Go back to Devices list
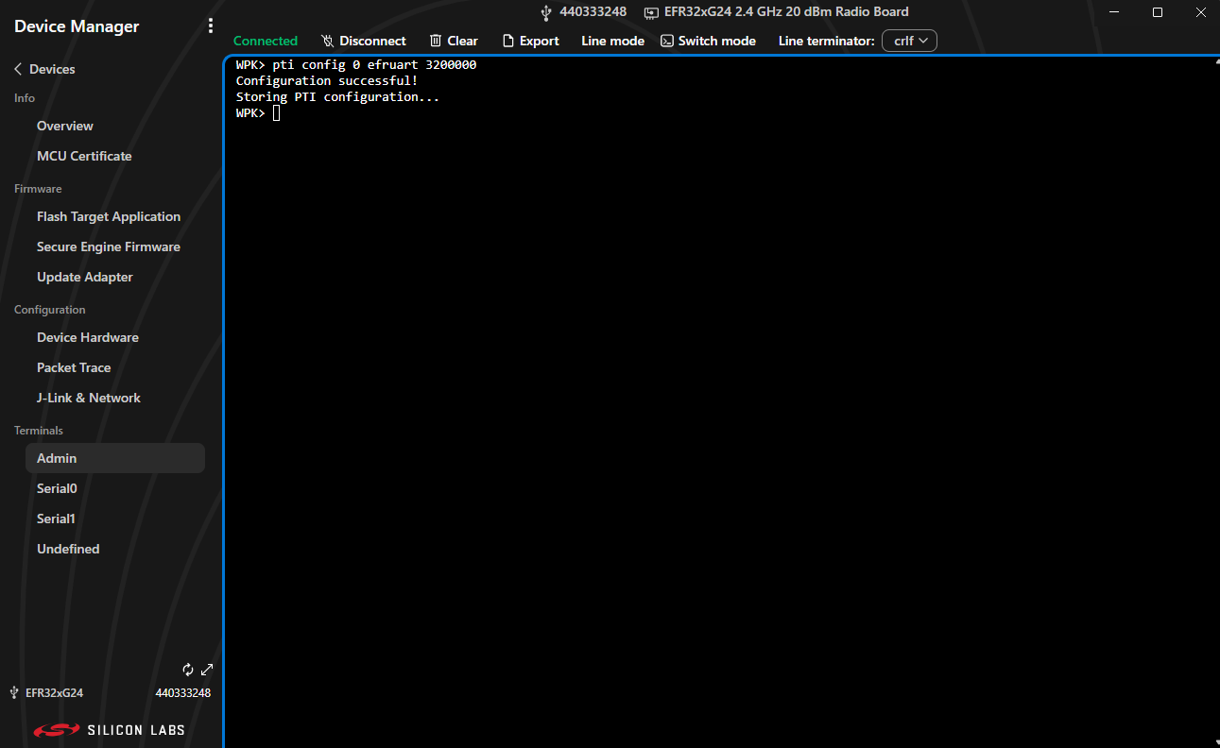 point(44,69)
